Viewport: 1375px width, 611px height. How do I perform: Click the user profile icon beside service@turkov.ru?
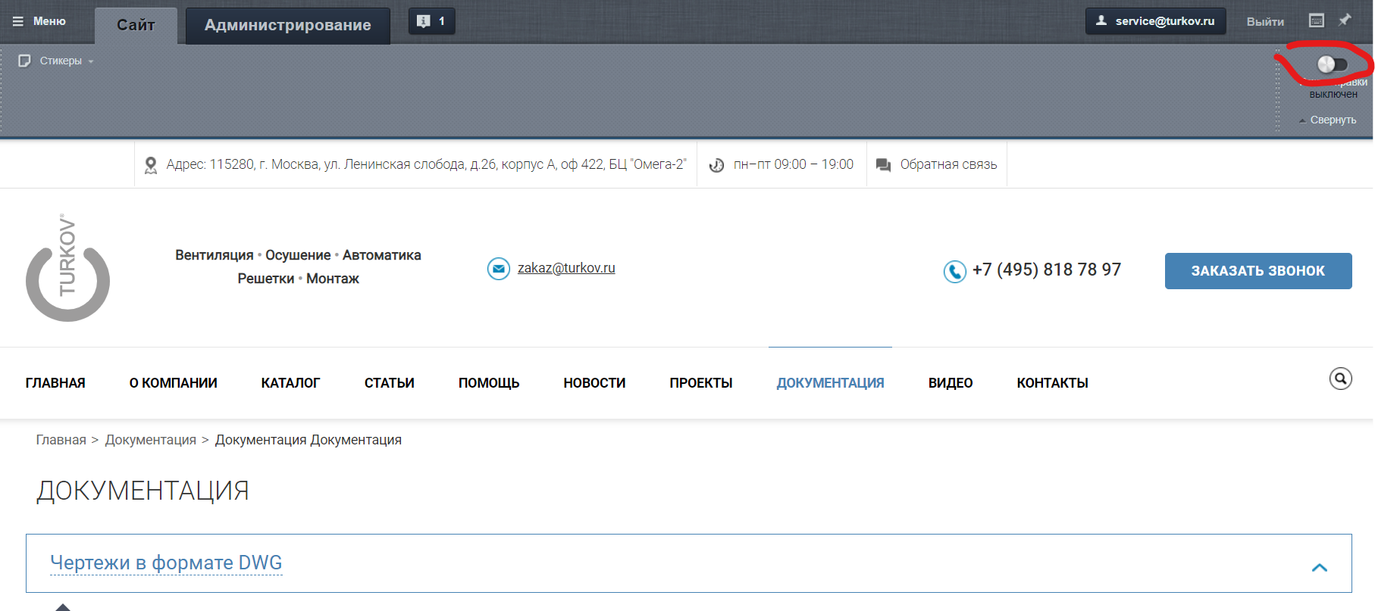1101,20
